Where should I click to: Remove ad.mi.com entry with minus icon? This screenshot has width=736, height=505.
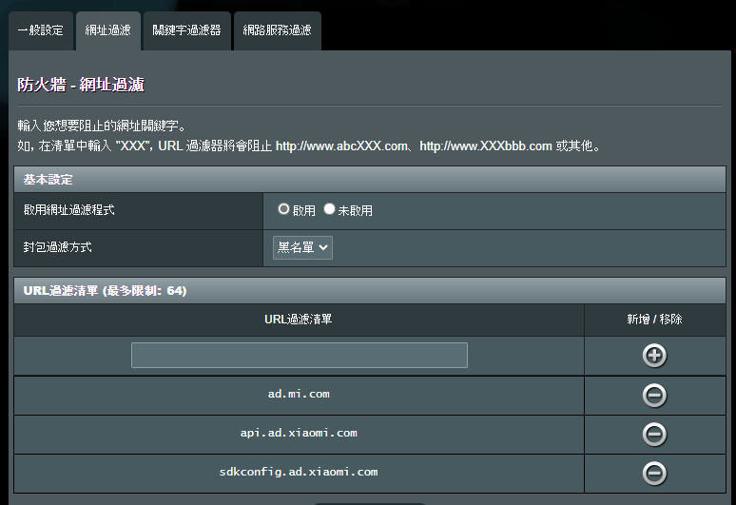[x=654, y=396]
